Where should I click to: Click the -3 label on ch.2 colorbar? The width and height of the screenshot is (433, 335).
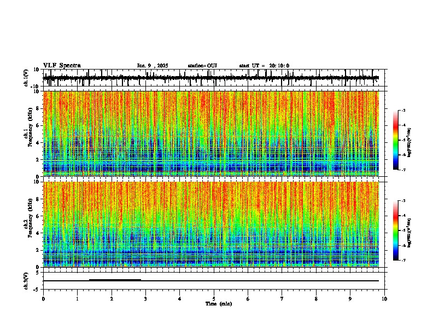403,201
